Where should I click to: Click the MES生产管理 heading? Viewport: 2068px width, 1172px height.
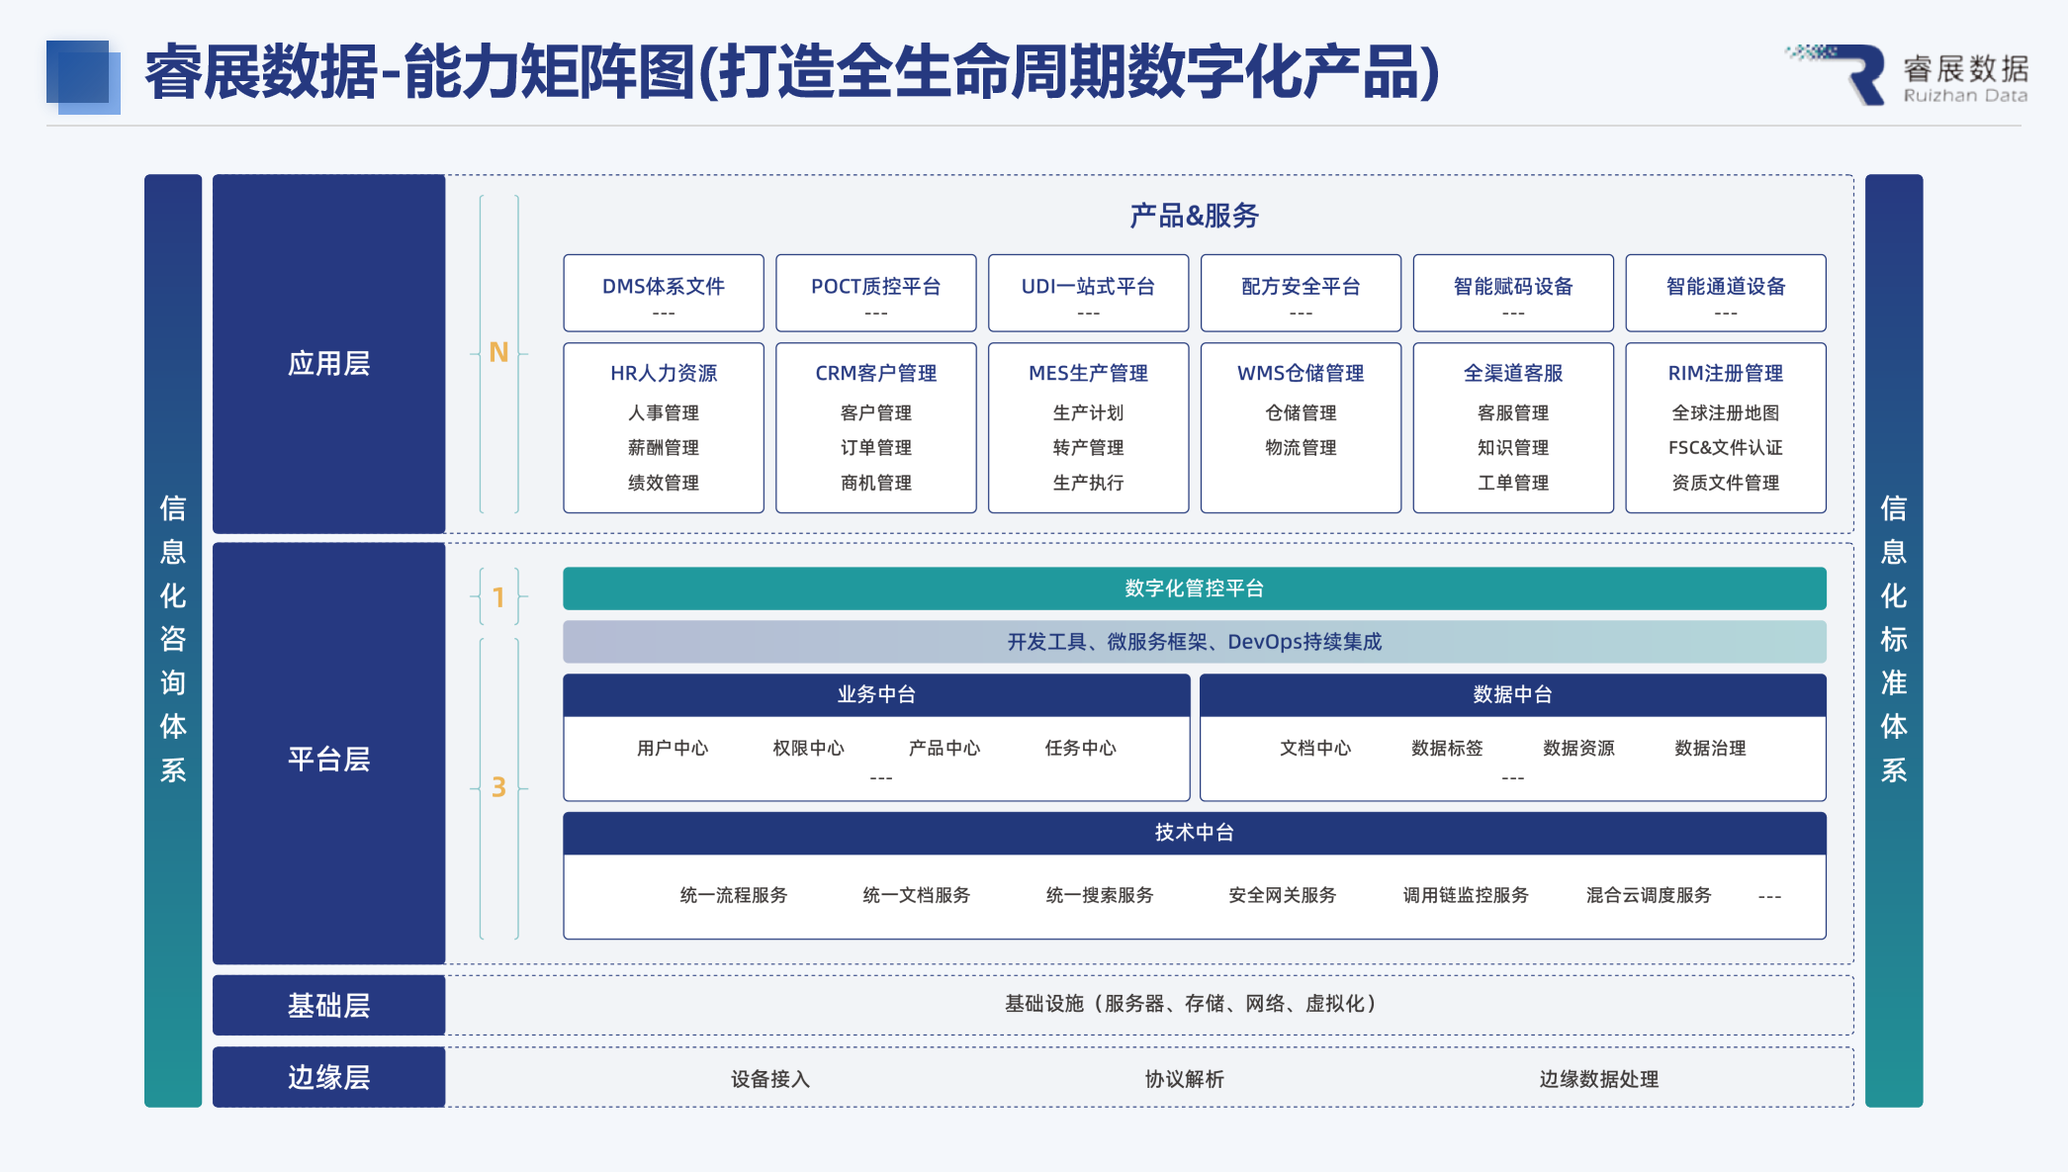click(1088, 373)
